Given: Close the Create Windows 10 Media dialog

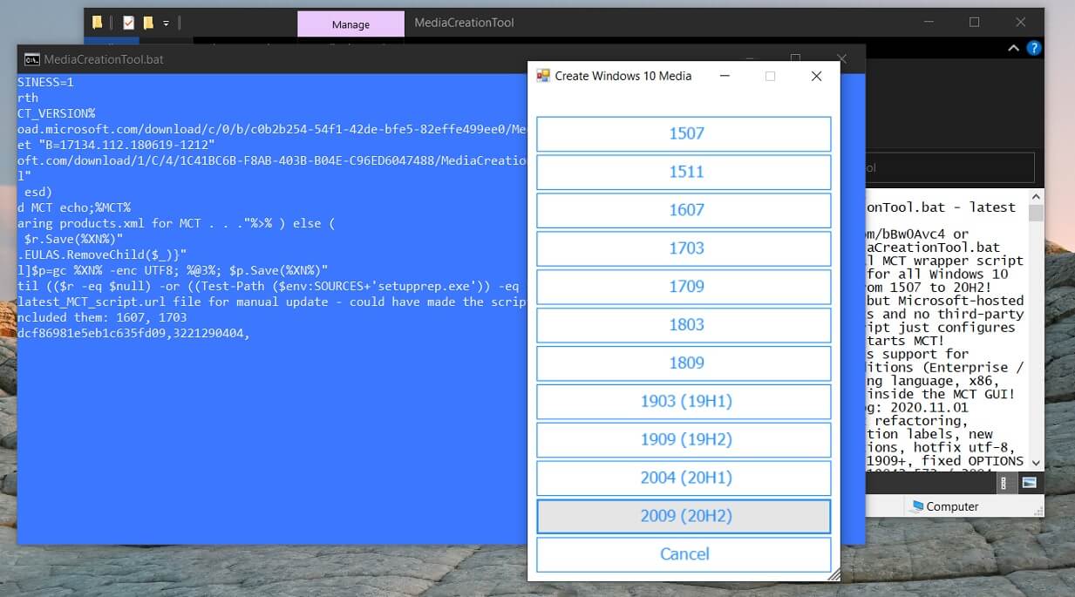Looking at the screenshot, I should [x=816, y=76].
